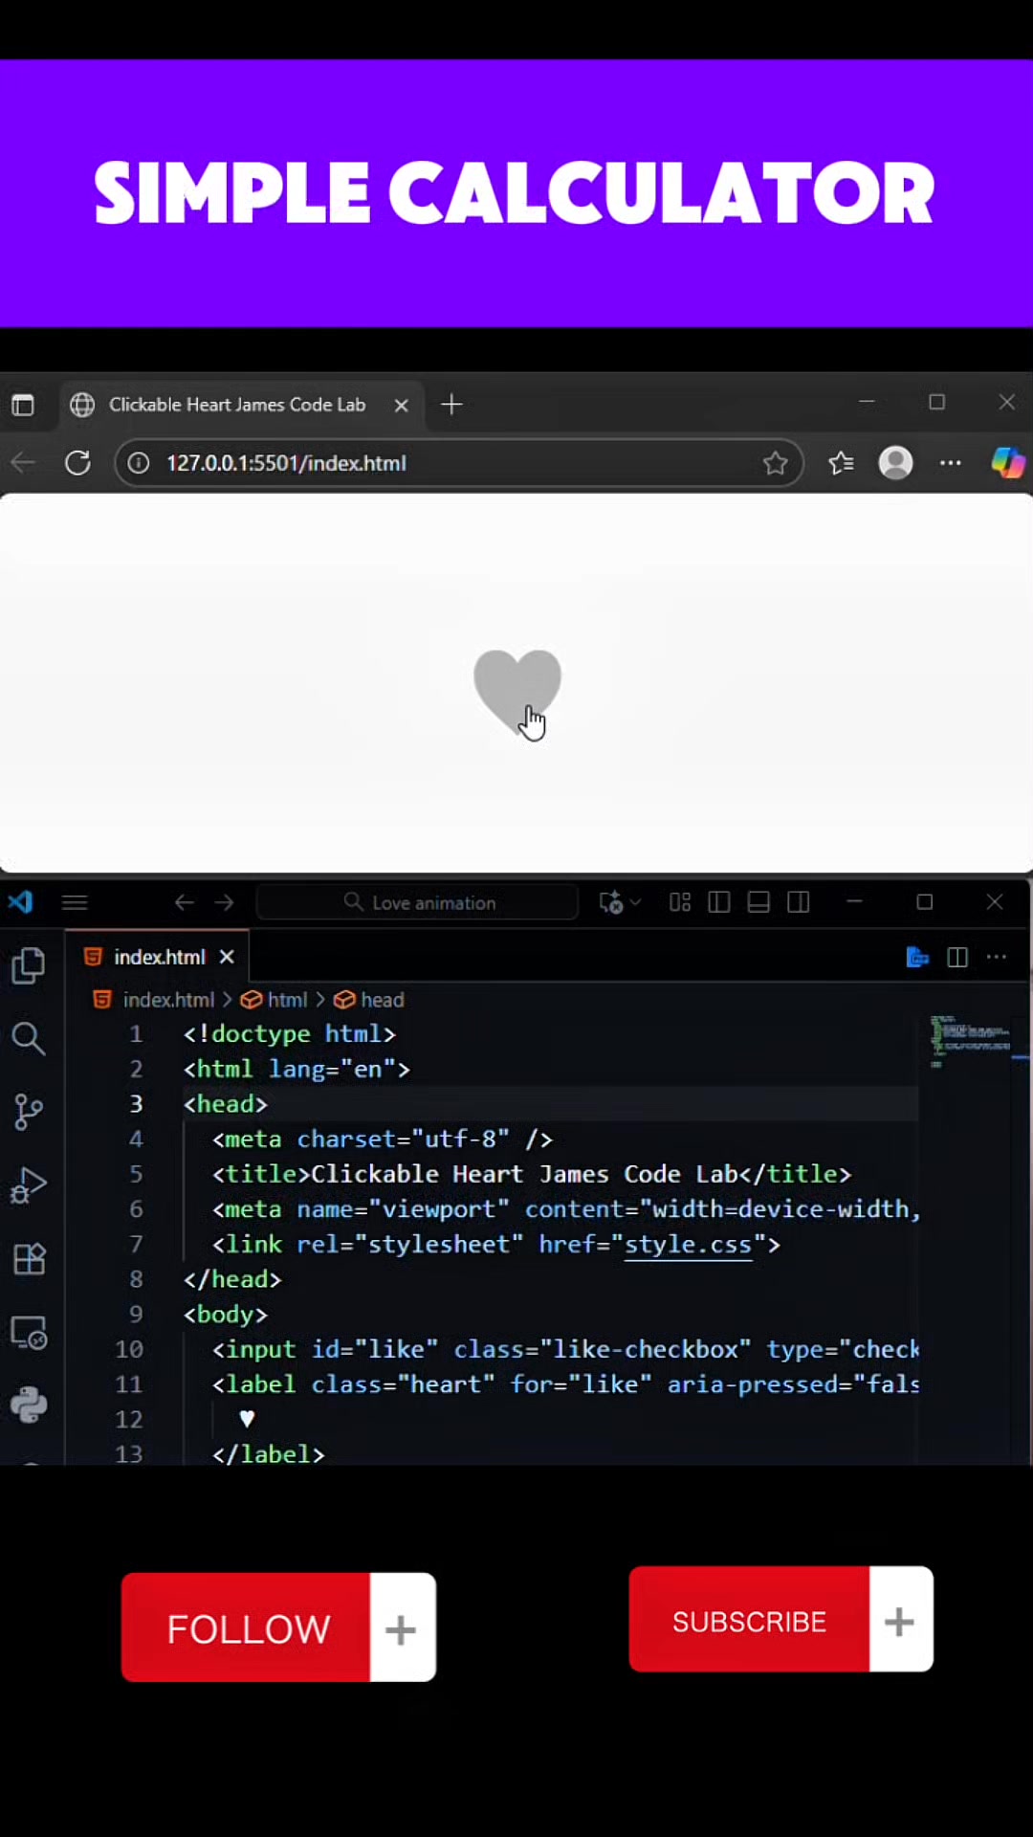The height and width of the screenshot is (1837, 1033).
Task: Toggle the primary side bar layout
Action: [719, 902]
